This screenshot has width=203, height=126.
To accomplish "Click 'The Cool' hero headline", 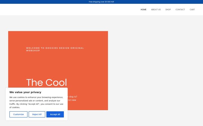I will pyautogui.click(x=47, y=82).
